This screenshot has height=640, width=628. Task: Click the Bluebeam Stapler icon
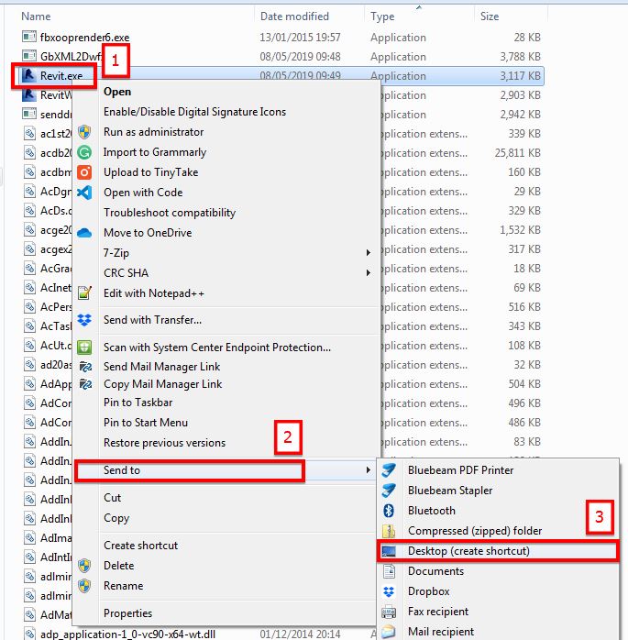(x=389, y=491)
